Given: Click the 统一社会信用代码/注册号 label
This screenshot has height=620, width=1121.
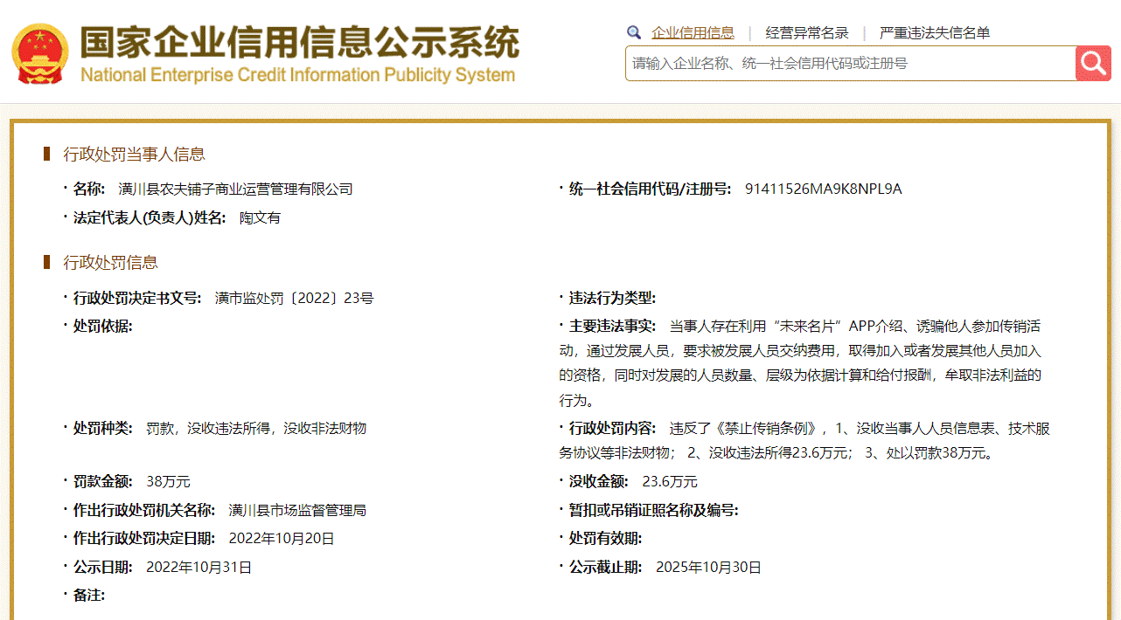Looking at the screenshot, I should pos(651,189).
